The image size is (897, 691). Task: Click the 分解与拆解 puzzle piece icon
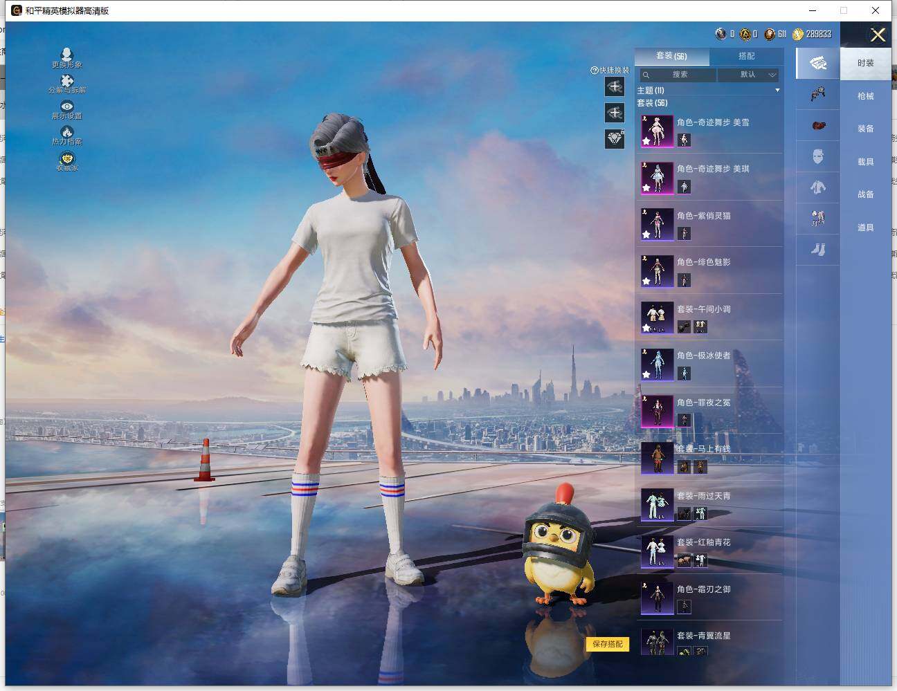(x=66, y=81)
